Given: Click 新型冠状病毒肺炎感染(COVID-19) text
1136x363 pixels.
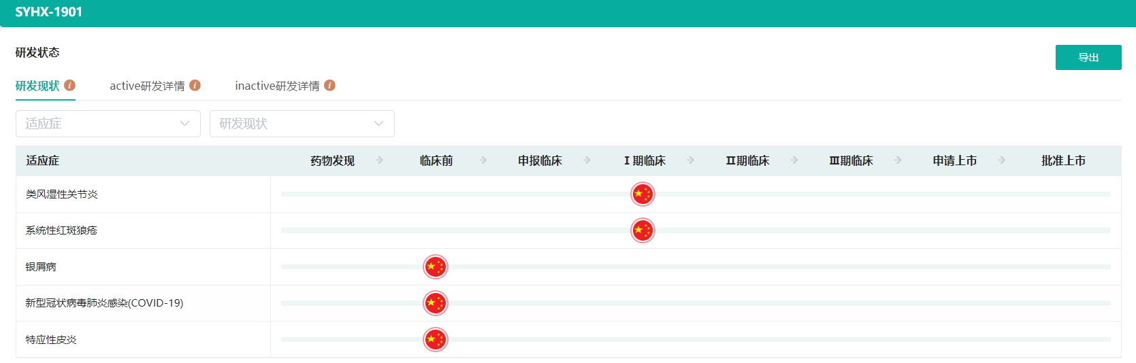Looking at the screenshot, I should coord(105,303).
